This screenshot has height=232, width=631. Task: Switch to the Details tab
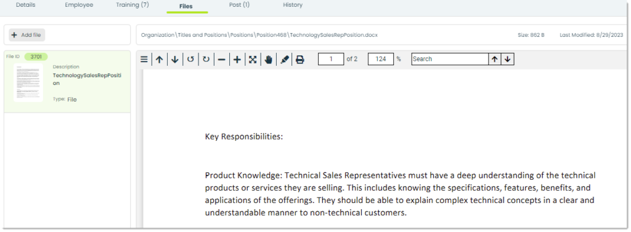point(25,5)
